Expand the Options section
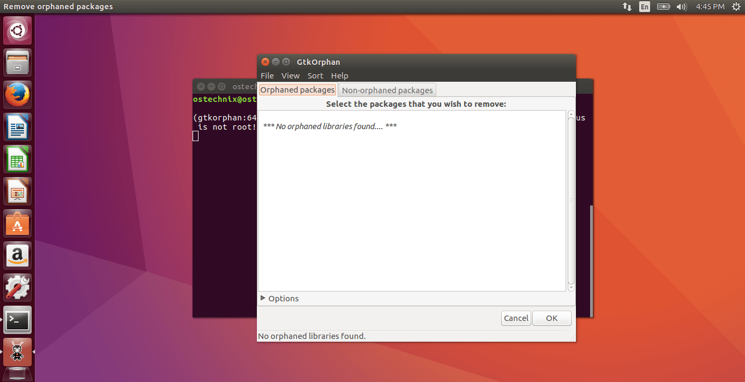The height and width of the screenshot is (382, 745). (x=279, y=299)
